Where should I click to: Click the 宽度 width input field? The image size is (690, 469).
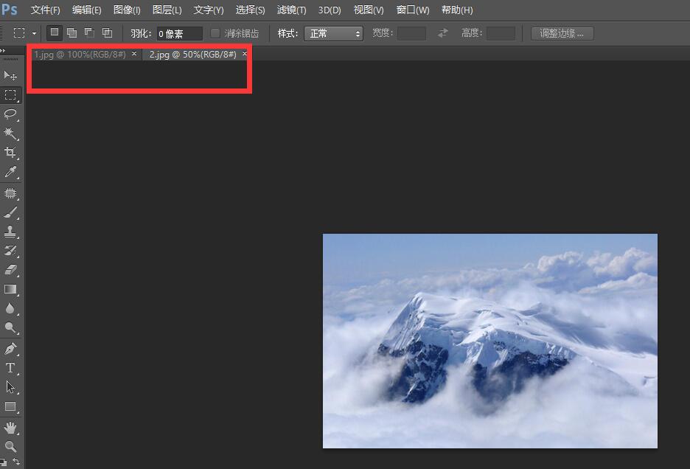click(411, 33)
